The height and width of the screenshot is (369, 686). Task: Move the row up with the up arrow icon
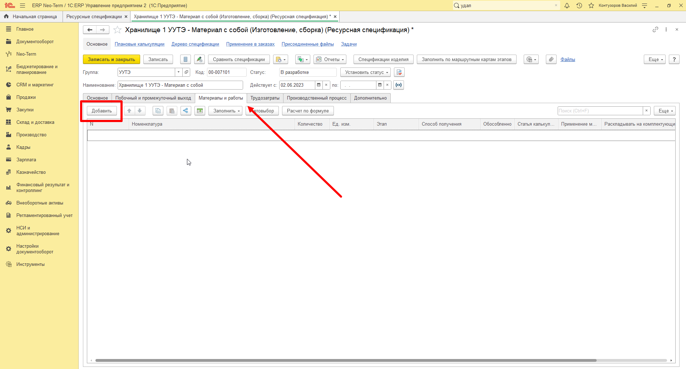tap(129, 111)
